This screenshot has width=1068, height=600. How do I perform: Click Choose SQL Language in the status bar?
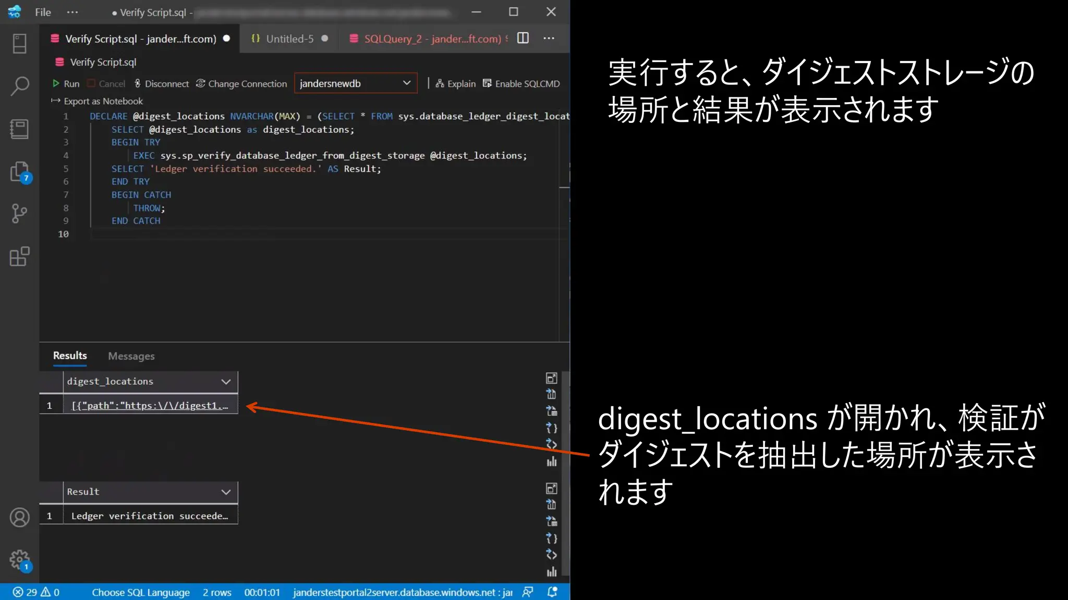point(141,592)
